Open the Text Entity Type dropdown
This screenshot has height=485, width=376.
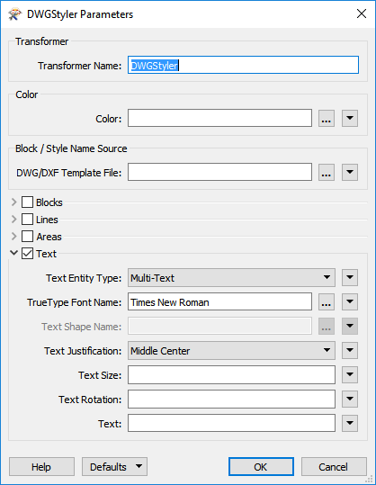(x=231, y=277)
